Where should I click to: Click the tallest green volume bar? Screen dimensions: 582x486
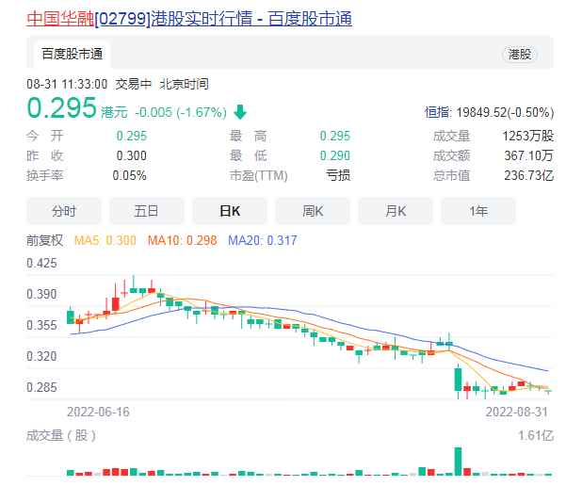(459, 462)
